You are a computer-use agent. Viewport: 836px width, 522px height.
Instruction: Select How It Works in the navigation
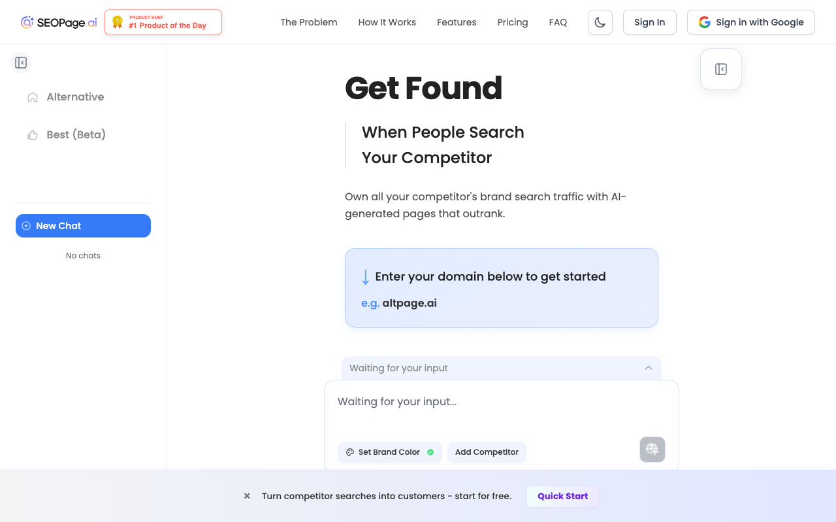point(387,22)
